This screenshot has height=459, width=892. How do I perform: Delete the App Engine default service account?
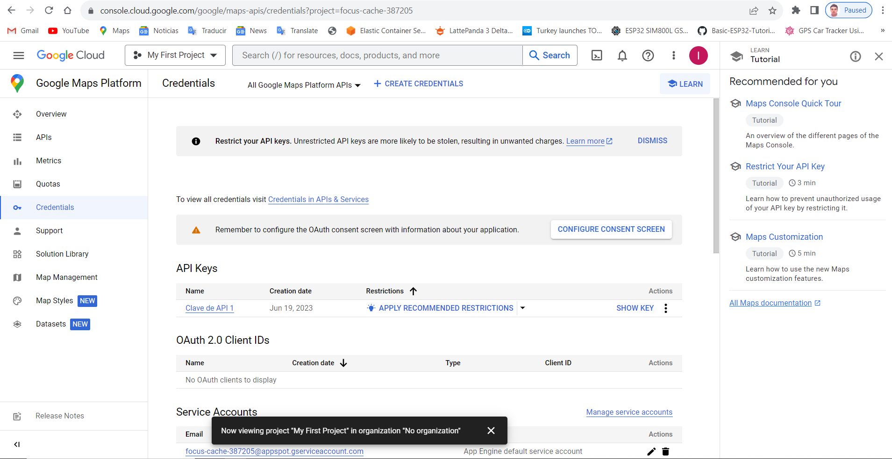665,452
